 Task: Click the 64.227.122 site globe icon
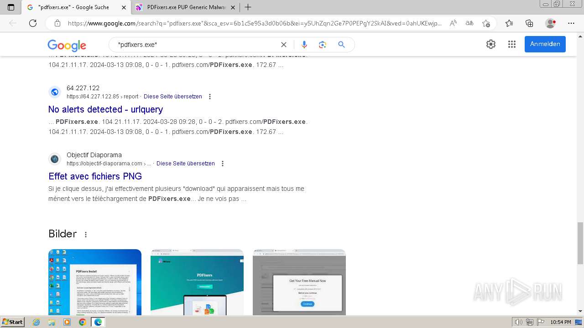[x=55, y=92]
